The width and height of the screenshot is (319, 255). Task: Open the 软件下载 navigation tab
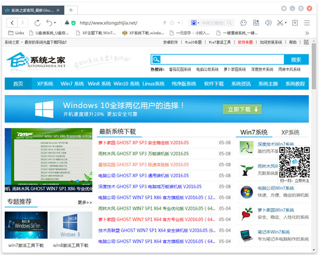tap(214, 84)
